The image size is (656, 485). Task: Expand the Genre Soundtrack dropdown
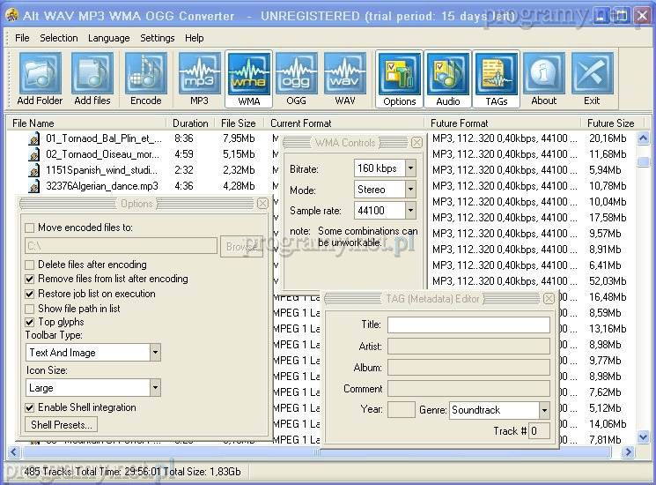(544, 410)
